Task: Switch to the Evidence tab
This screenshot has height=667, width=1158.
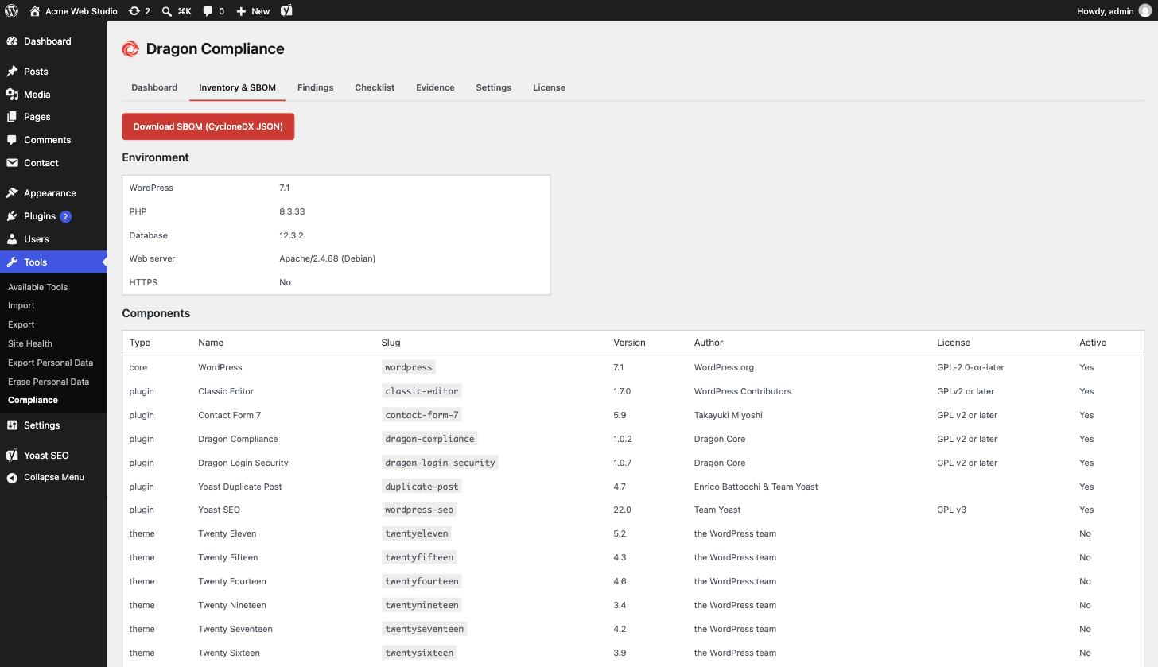Action: click(435, 87)
